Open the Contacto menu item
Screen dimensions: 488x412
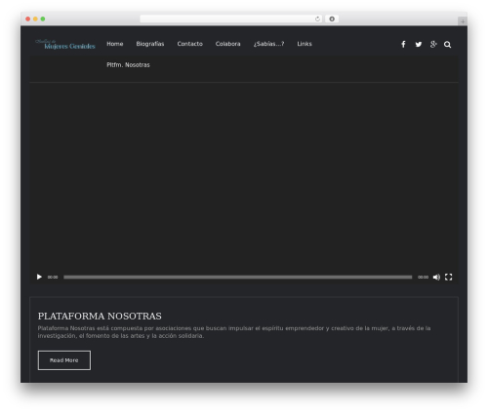190,44
